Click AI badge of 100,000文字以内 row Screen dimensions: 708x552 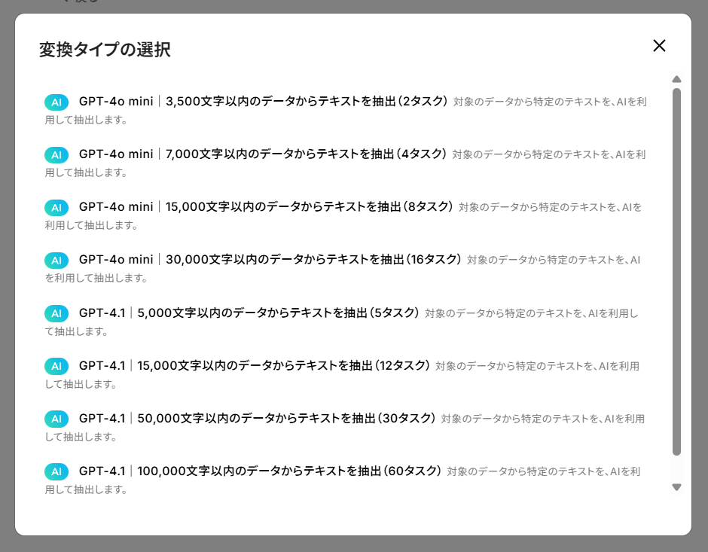click(56, 471)
